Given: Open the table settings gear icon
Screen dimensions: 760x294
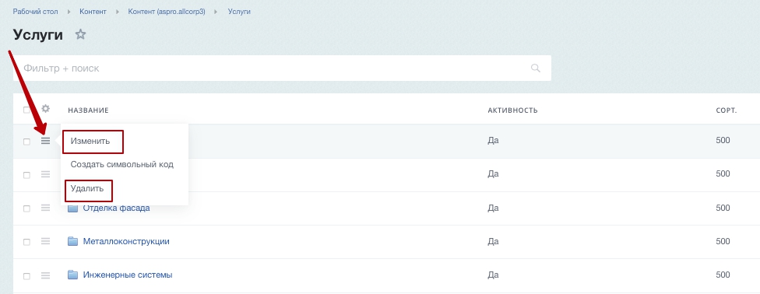Looking at the screenshot, I should 46,108.
